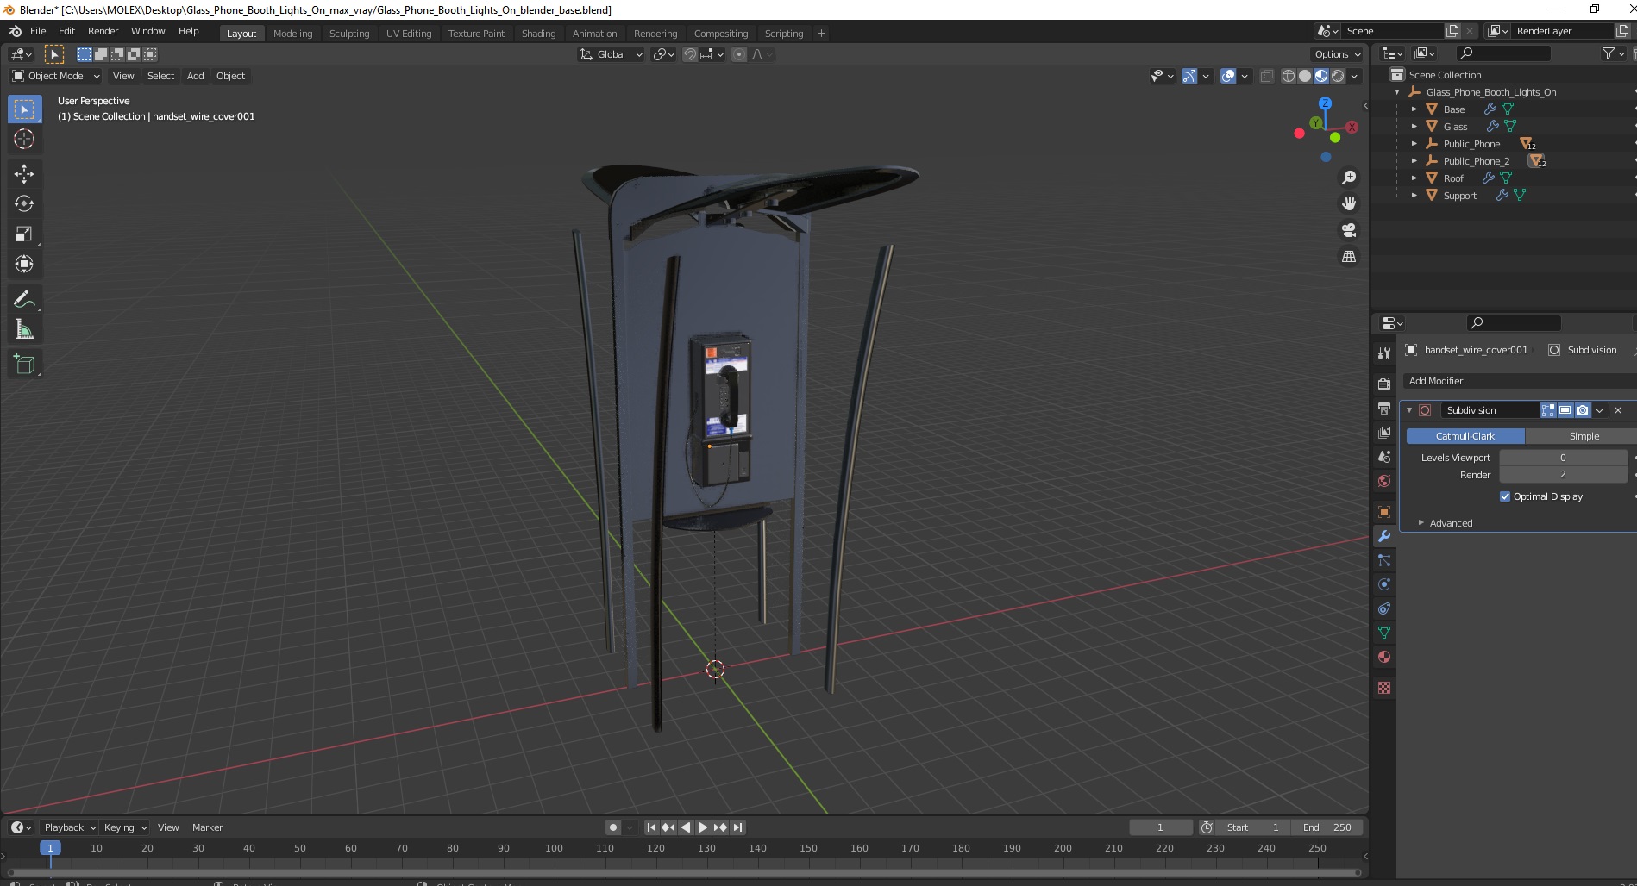Toggle modifier use in render
The width and height of the screenshot is (1637, 886).
[1583, 410]
